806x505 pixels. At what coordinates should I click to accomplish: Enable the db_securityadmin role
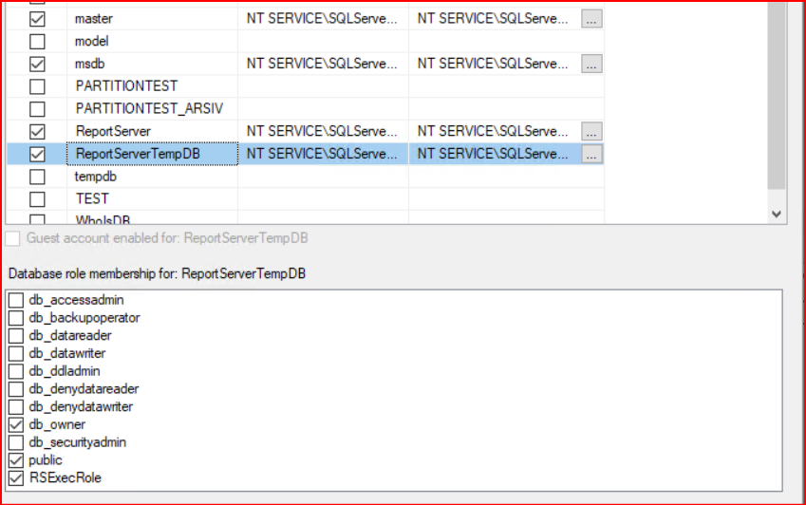[x=16, y=442]
